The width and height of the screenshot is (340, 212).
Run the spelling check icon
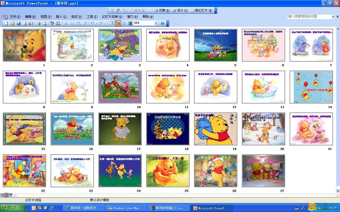[x=52, y=23]
